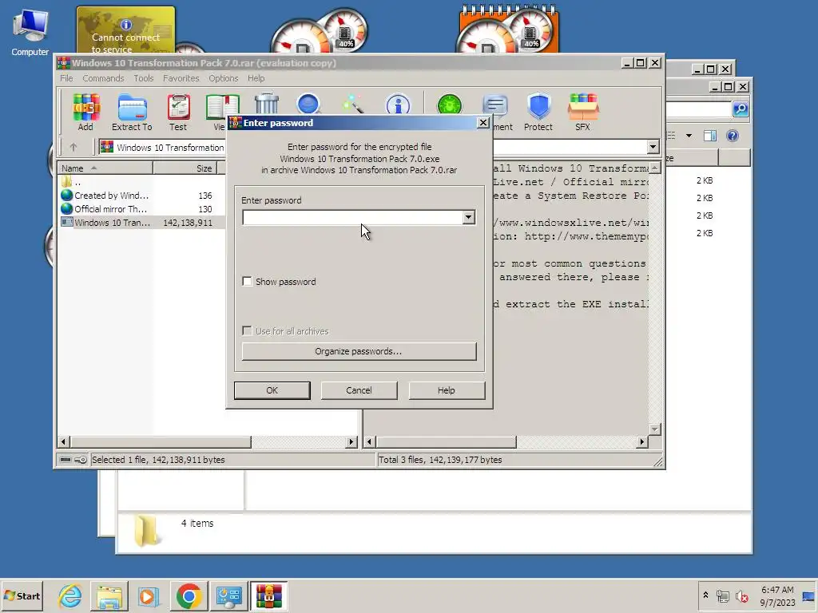Click the Enter password input field

tap(352, 217)
